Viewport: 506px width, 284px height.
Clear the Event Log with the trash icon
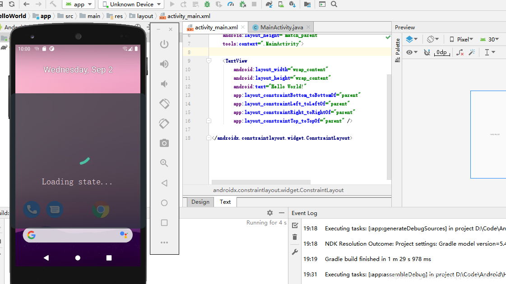point(295,237)
